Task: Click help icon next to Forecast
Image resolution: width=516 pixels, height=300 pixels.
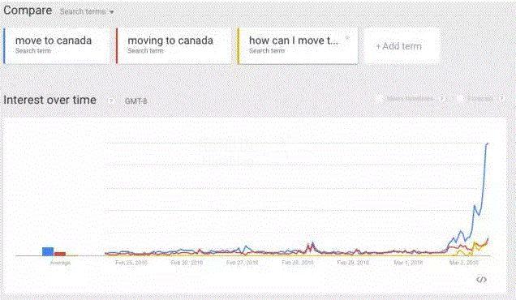Action: tap(501, 98)
